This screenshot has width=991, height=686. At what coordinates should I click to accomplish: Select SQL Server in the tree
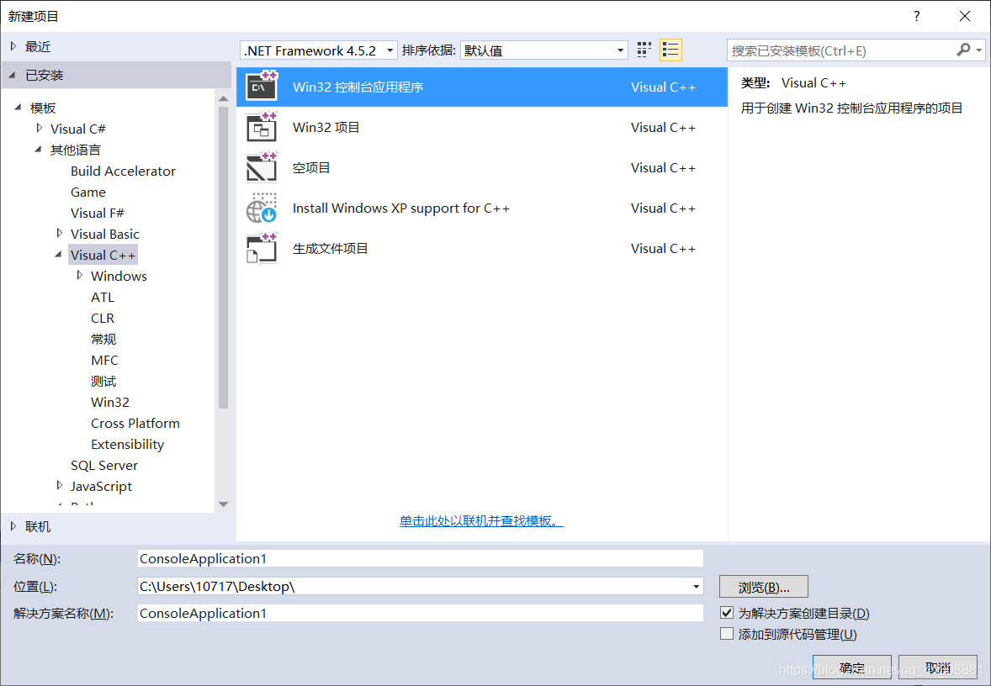click(104, 466)
